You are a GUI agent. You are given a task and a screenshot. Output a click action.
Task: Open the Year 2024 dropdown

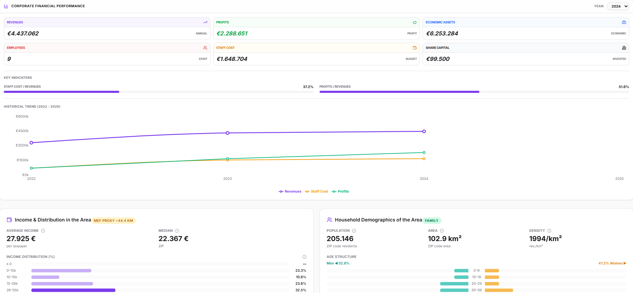pyautogui.click(x=618, y=6)
